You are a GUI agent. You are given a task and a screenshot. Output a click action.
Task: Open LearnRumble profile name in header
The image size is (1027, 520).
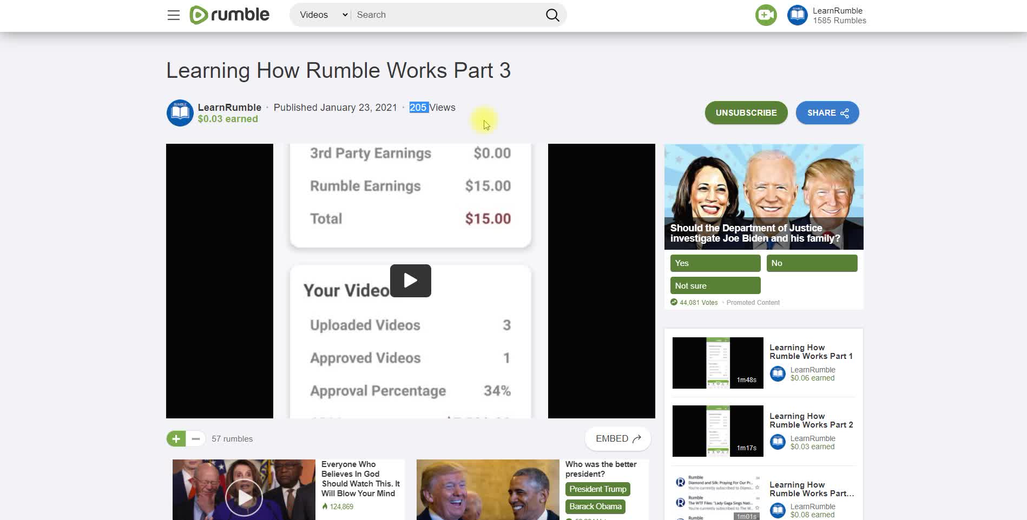point(837,11)
